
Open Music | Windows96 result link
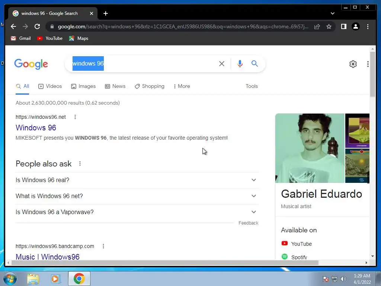(47, 257)
